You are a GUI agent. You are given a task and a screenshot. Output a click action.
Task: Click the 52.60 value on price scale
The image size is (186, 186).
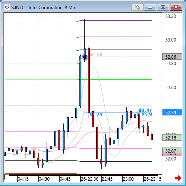click(171, 88)
